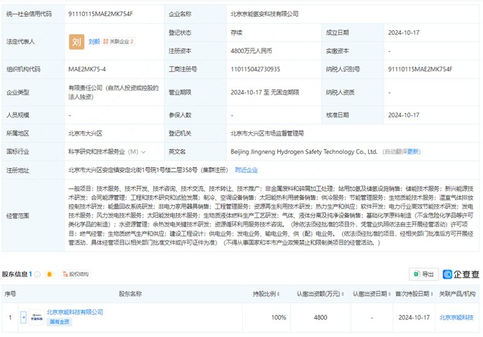Screen dimensions: 483x337
Task: Sort by 持股比例 column header
Action: click(266, 294)
